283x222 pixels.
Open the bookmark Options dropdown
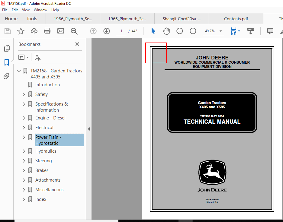tap(23, 57)
